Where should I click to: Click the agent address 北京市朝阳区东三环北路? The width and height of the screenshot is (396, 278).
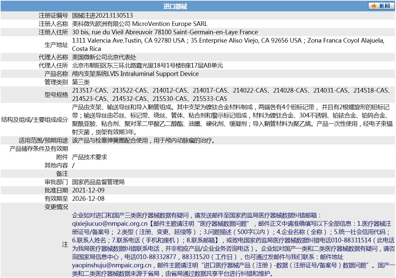point(147,66)
